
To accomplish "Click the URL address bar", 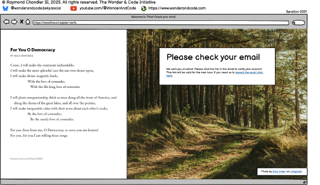I will tap(161, 23).
